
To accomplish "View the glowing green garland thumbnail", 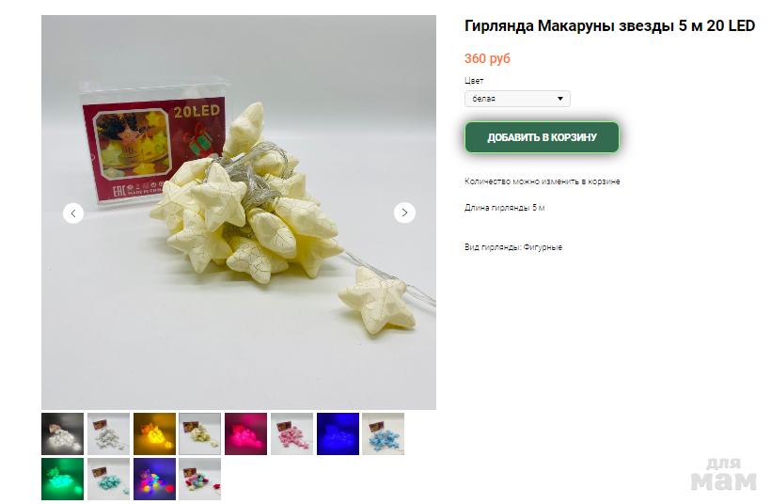I will [62, 479].
